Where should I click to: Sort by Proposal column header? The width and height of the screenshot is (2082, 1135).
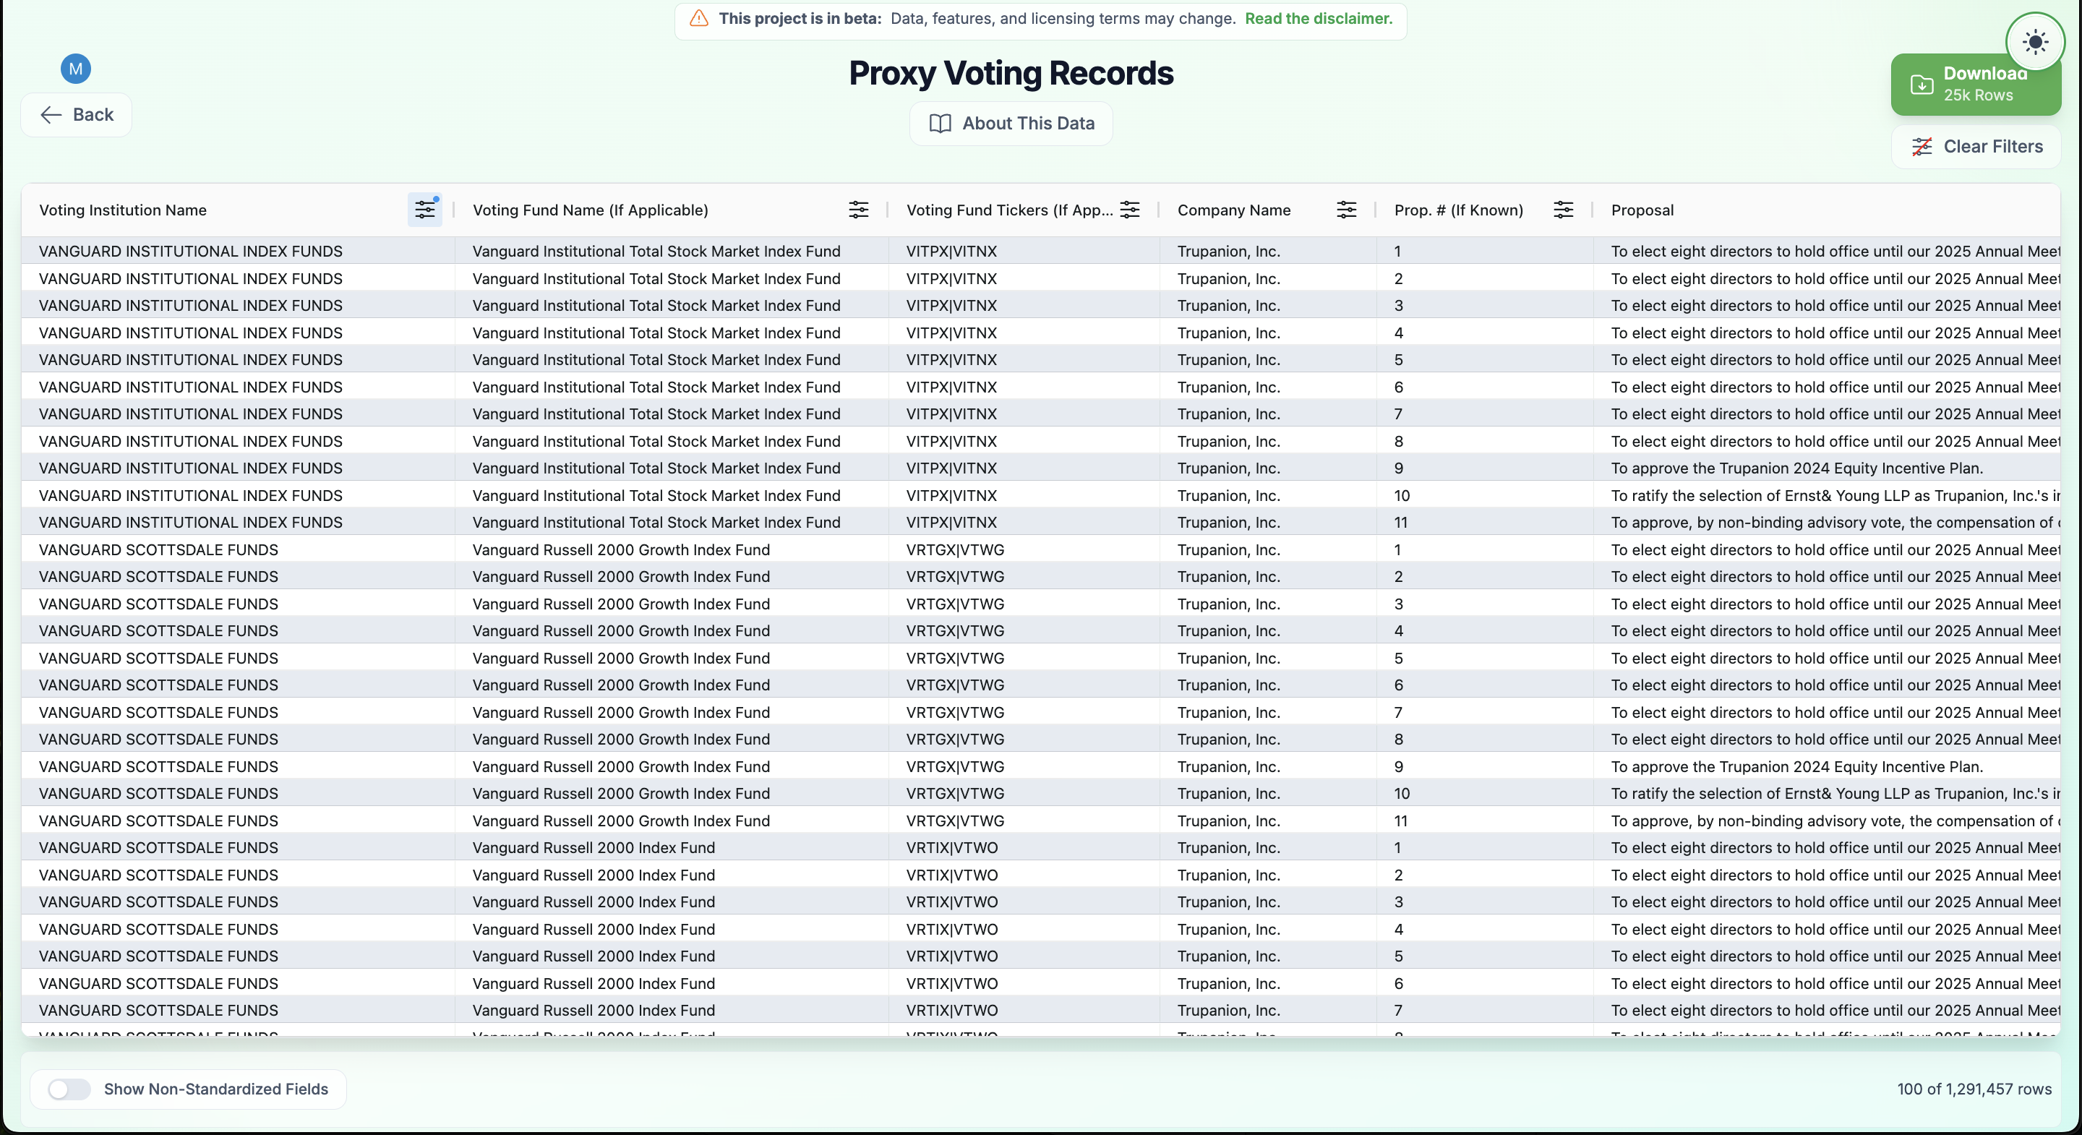1642,210
